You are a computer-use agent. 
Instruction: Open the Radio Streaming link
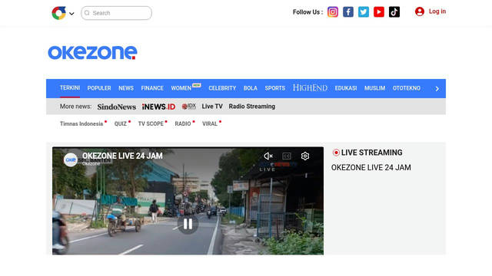pyautogui.click(x=252, y=107)
